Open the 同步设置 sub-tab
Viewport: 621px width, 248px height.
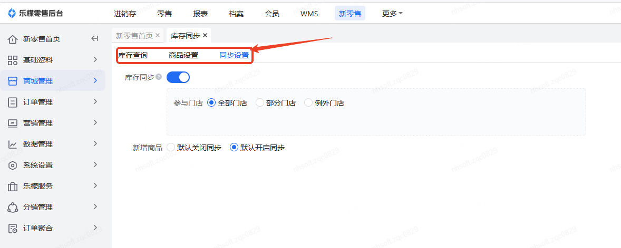point(234,55)
